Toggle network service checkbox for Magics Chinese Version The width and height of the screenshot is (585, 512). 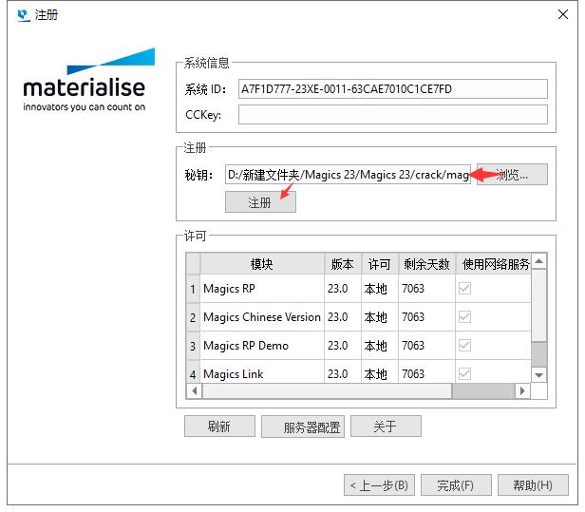464,317
